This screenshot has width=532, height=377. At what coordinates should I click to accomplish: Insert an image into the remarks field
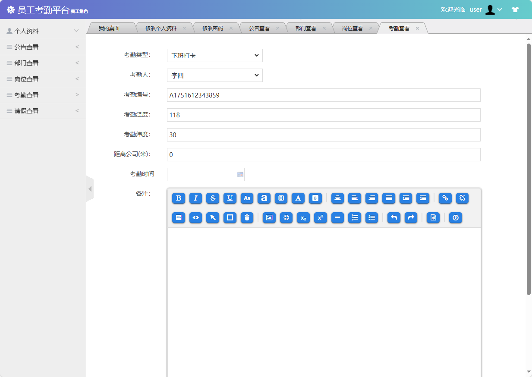point(269,218)
